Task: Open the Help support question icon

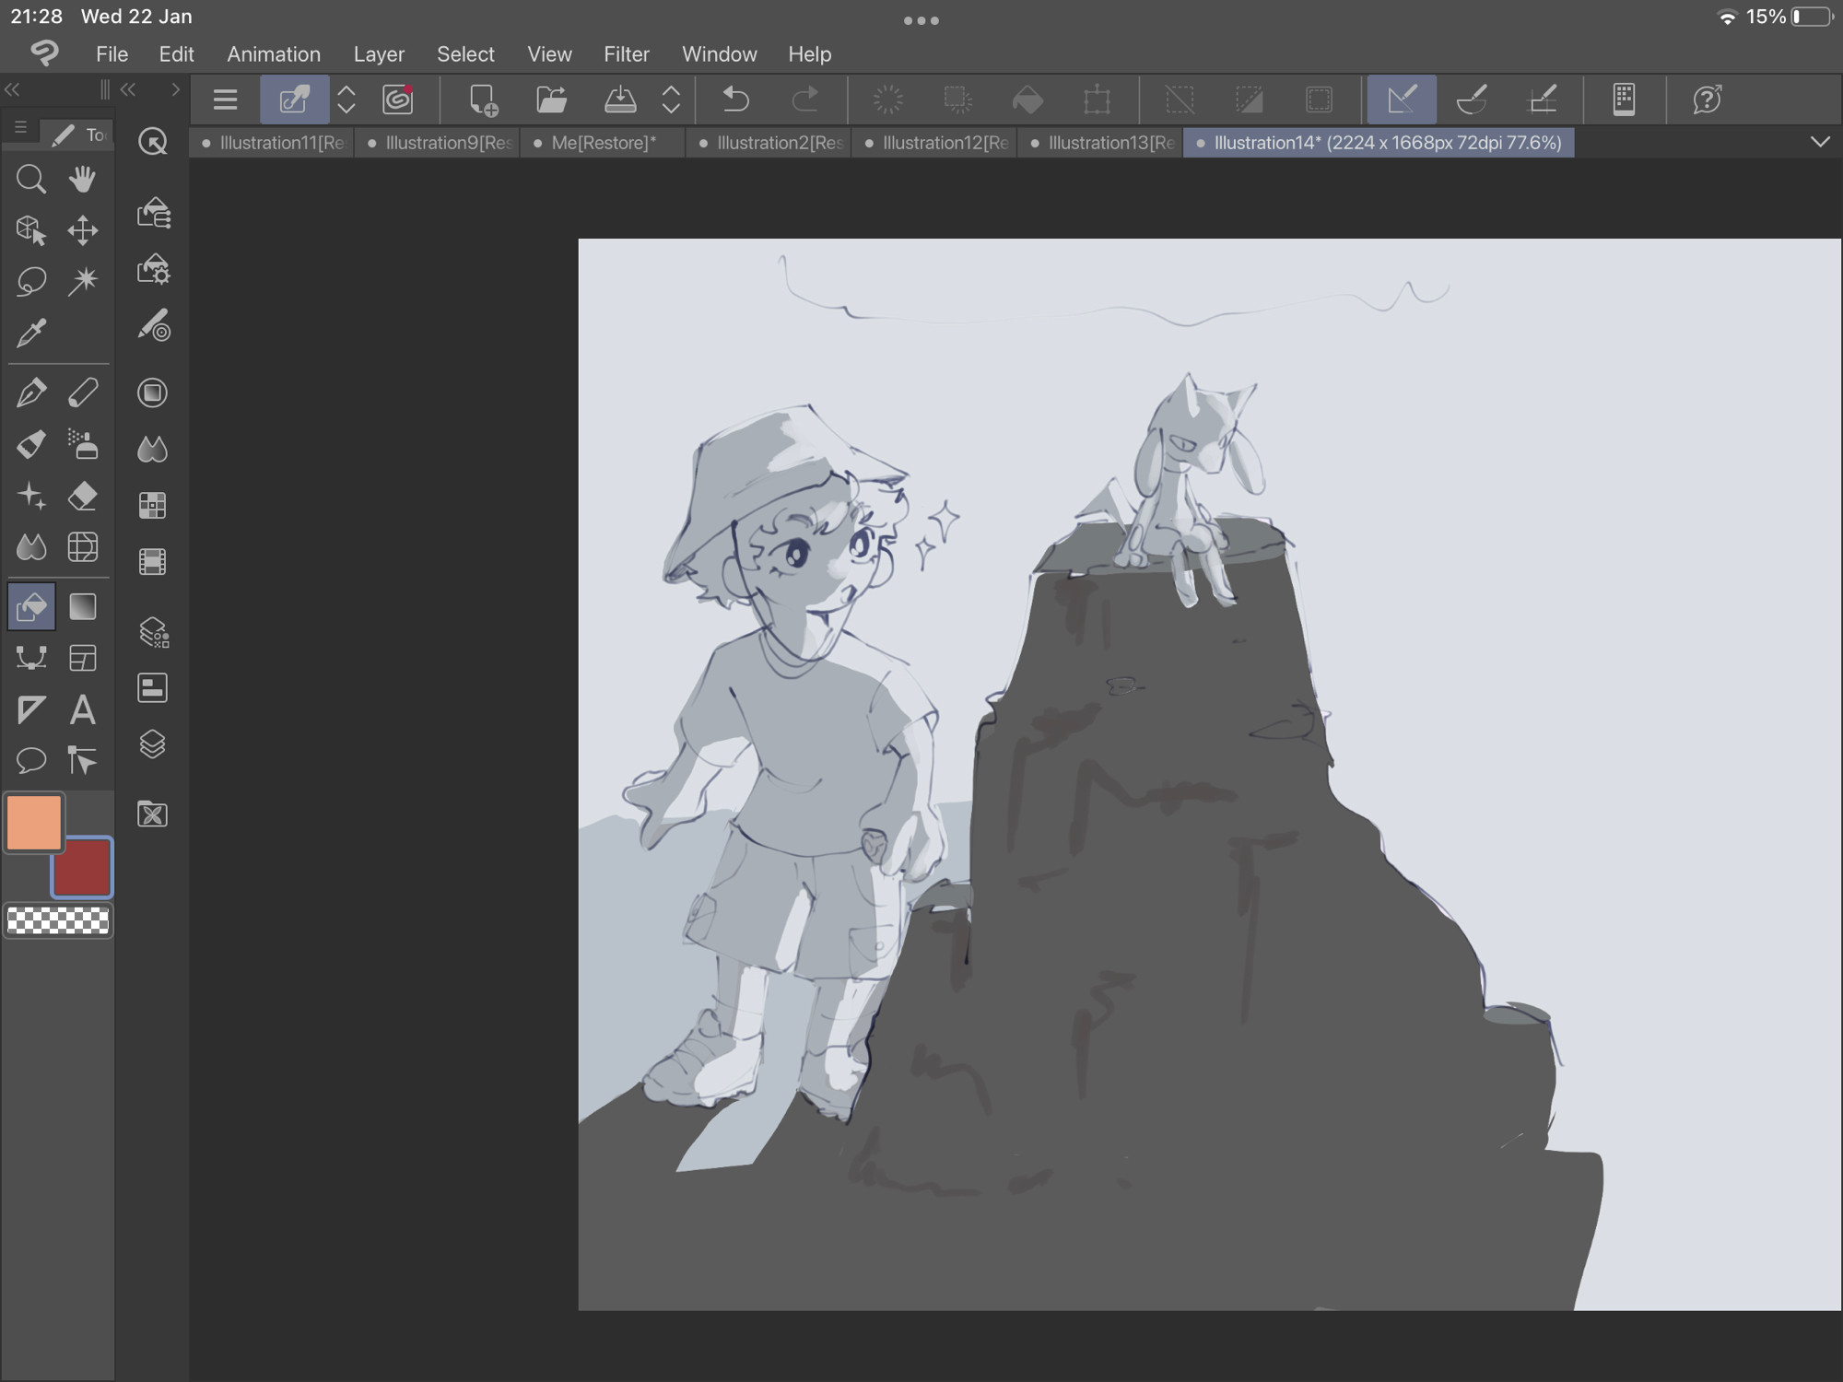Action: [x=1708, y=100]
